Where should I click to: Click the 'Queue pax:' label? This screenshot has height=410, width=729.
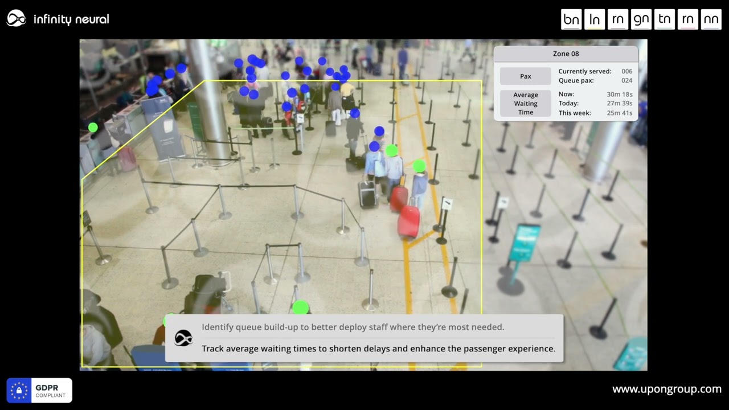click(x=576, y=81)
